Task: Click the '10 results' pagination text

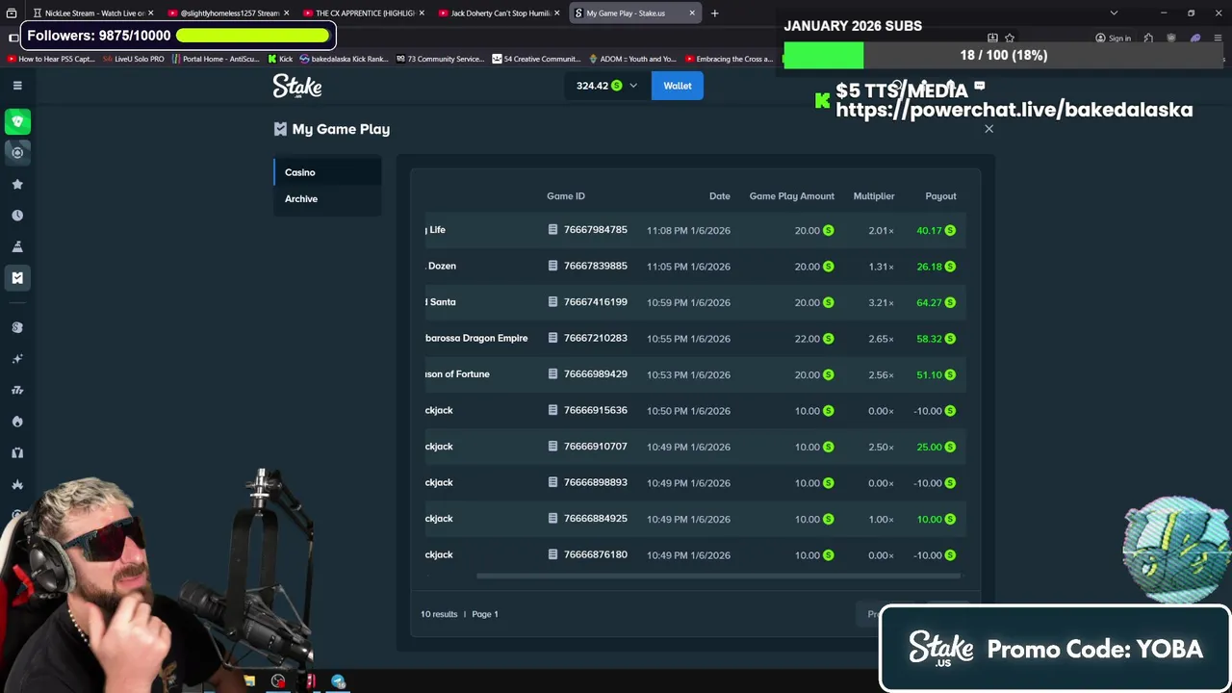Action: click(x=439, y=614)
